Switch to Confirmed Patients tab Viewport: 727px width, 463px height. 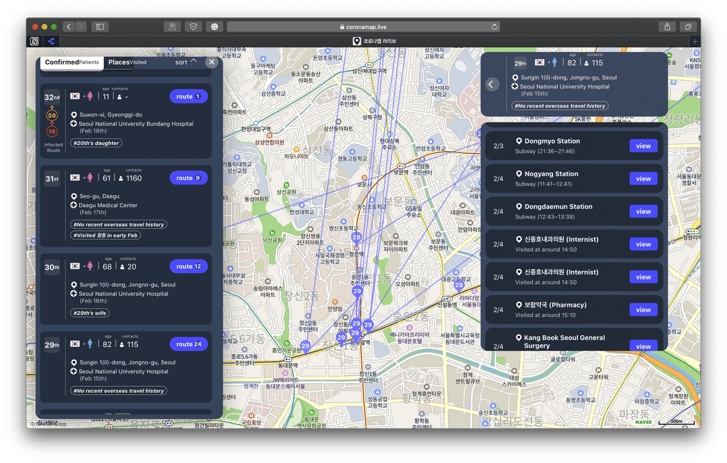pyautogui.click(x=72, y=62)
